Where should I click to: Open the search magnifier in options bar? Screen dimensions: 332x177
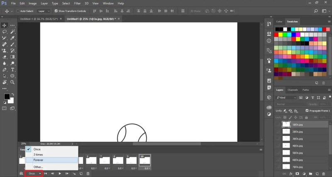(316, 11)
